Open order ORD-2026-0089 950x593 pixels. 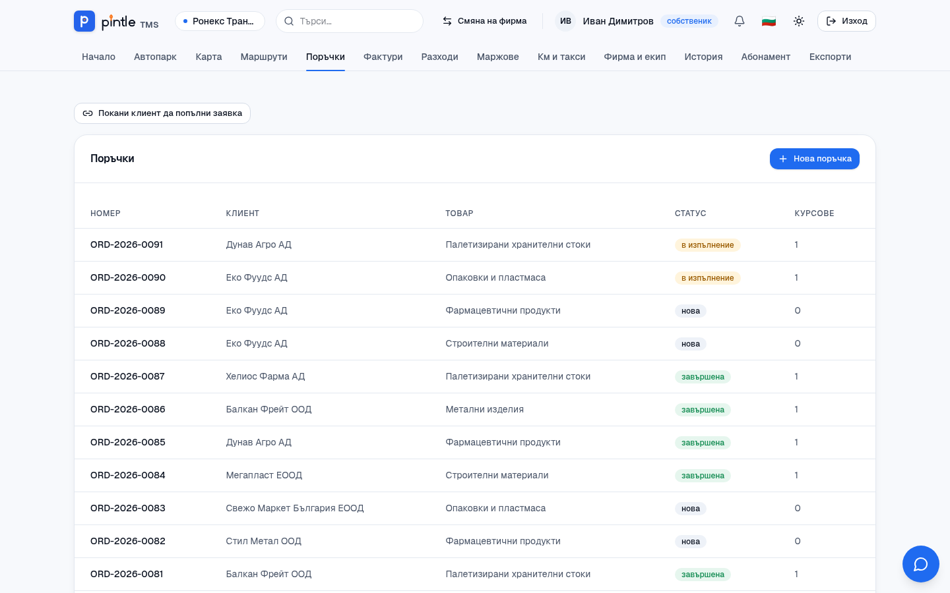[x=128, y=310]
